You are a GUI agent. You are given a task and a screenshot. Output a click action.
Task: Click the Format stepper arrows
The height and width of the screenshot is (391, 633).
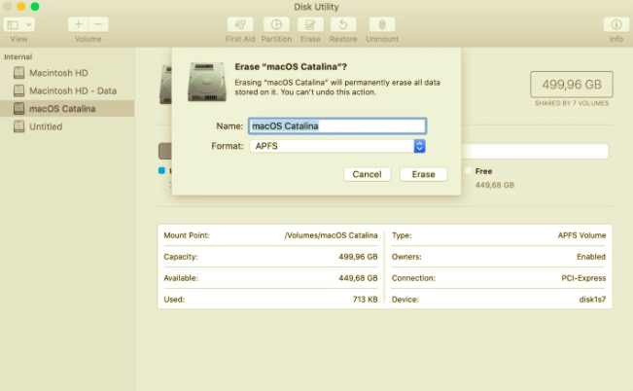pos(419,146)
